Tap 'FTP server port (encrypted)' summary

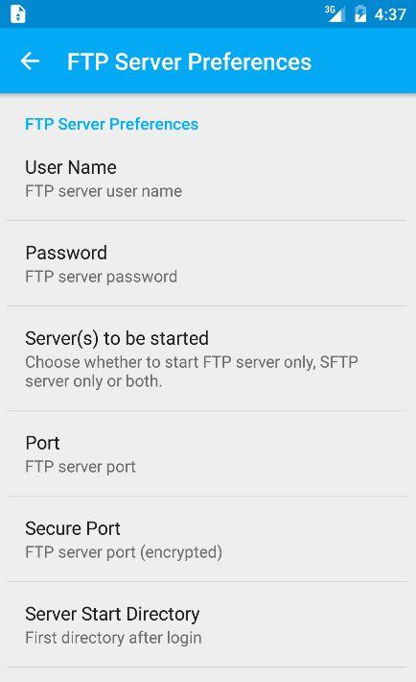tap(124, 552)
